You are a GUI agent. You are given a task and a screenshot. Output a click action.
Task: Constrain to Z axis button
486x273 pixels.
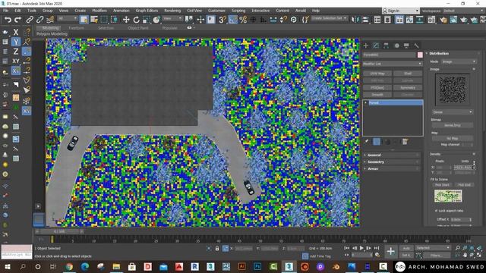[16, 52]
